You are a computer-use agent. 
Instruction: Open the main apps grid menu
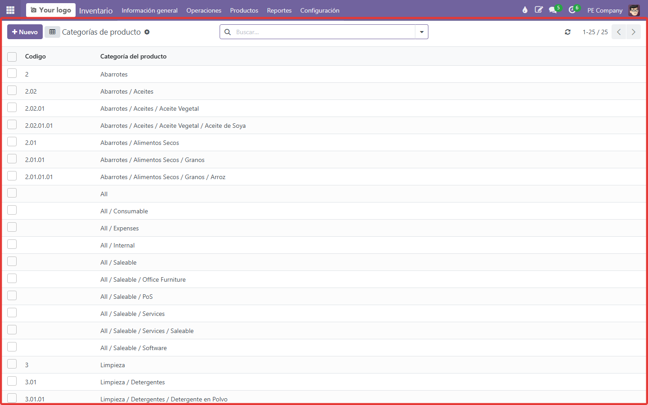pyautogui.click(x=10, y=10)
